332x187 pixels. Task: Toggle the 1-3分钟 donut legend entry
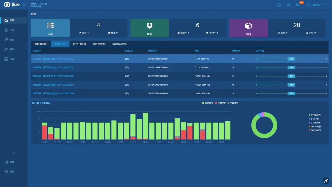(x=314, y=119)
